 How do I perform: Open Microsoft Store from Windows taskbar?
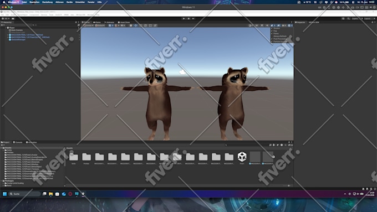pyautogui.click(x=57, y=194)
